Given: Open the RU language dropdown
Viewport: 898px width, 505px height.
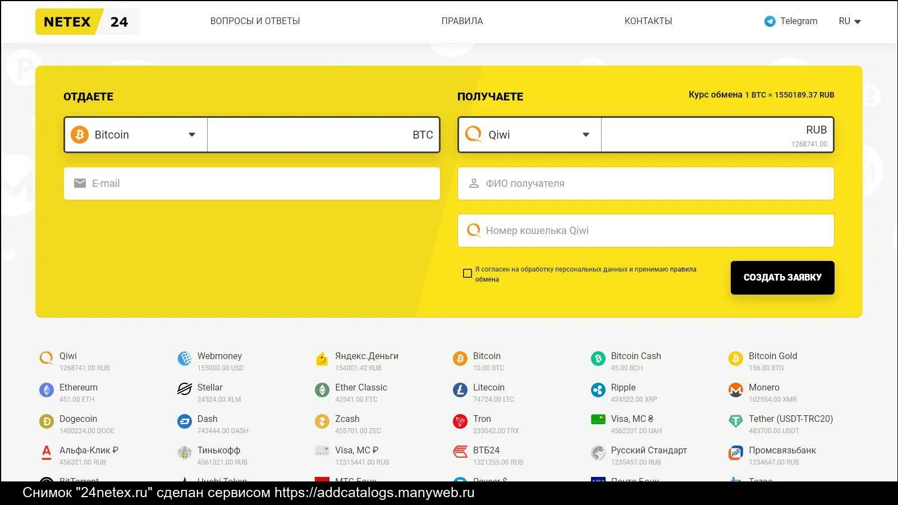Looking at the screenshot, I should (850, 21).
